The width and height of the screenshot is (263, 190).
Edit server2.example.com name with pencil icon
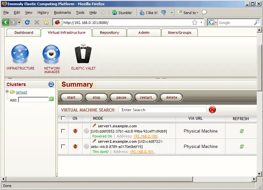(x=94, y=141)
